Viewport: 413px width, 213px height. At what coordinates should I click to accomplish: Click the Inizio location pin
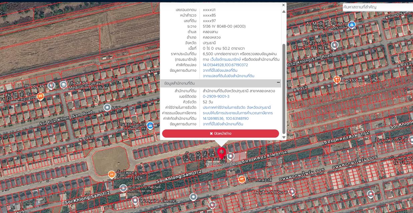(x=107, y=107)
